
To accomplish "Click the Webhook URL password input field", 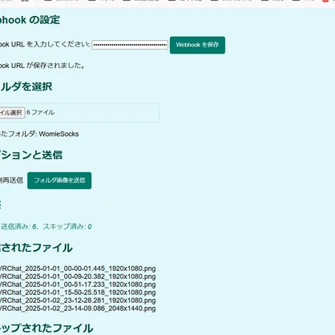I will pos(130,45).
